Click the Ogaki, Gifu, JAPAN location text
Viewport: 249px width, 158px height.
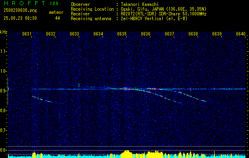click(x=163, y=9)
